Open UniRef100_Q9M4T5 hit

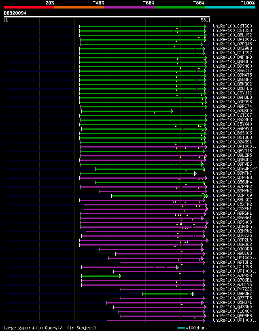click(x=232, y=75)
